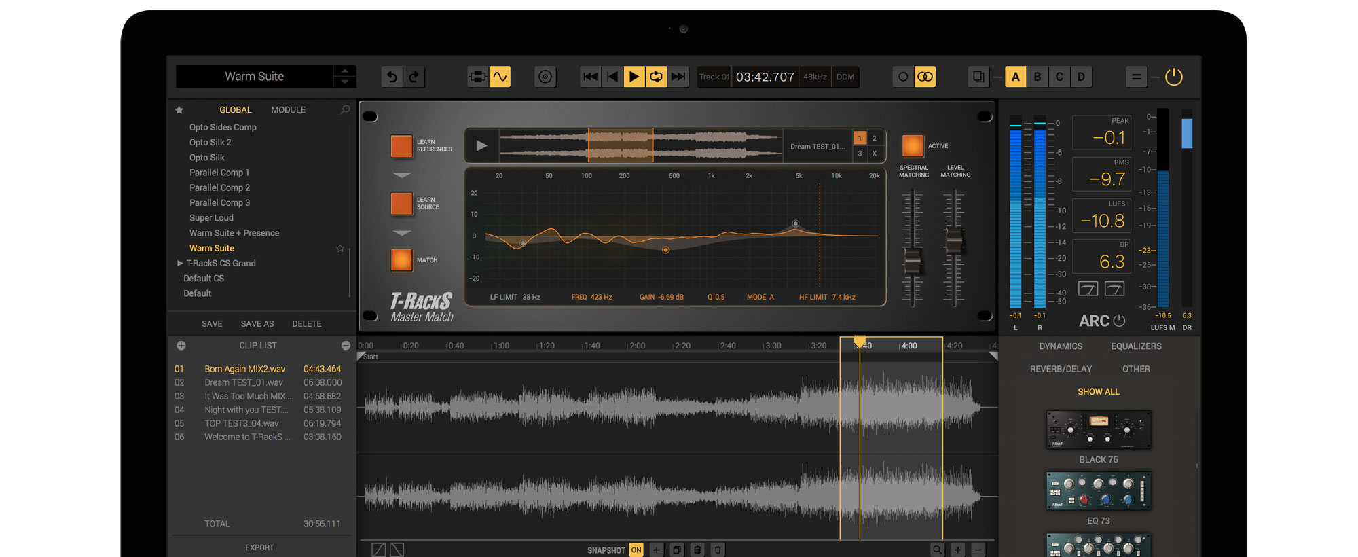Select reference slot 1
Image resolution: width=1358 pixels, height=557 pixels.
click(860, 139)
